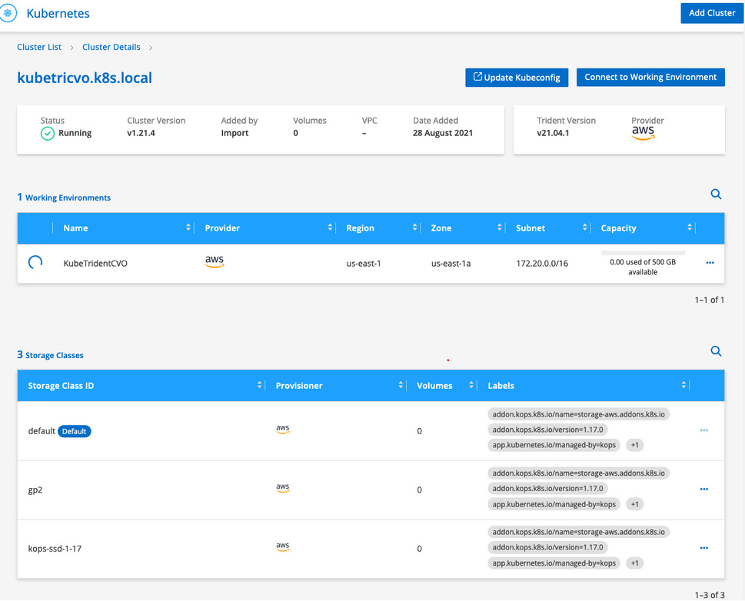The width and height of the screenshot is (745, 601).
Task: Open the search for Storage Classes table
Action: pos(716,351)
